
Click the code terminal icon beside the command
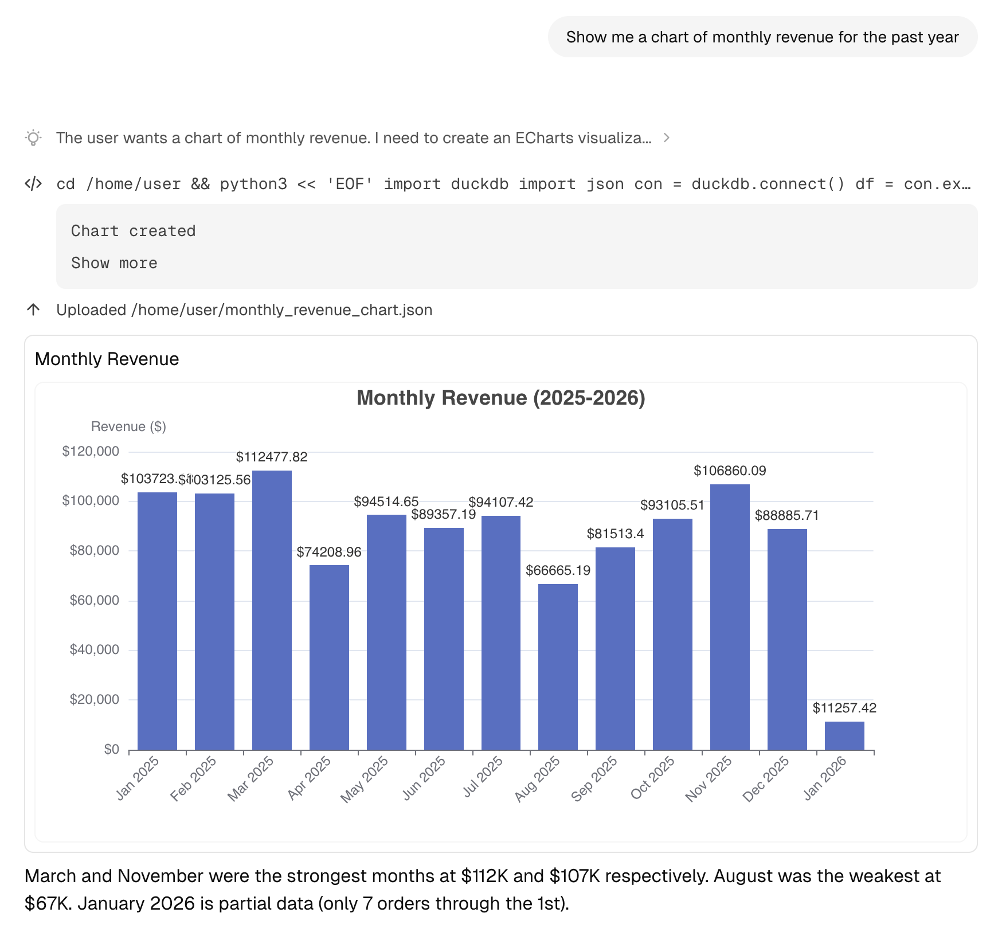(x=33, y=183)
